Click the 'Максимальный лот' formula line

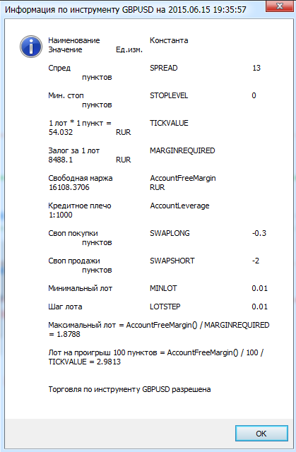159,325
